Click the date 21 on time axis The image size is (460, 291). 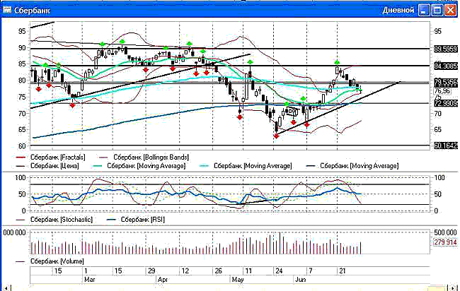tap(342, 271)
